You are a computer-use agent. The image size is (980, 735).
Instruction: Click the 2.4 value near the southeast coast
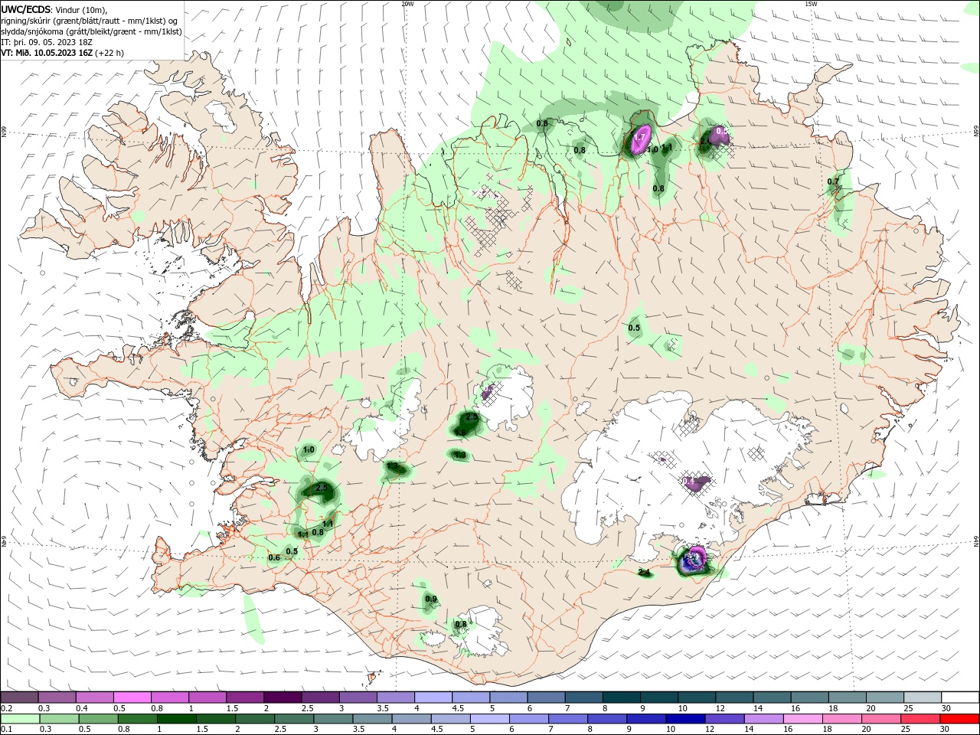coord(644,573)
